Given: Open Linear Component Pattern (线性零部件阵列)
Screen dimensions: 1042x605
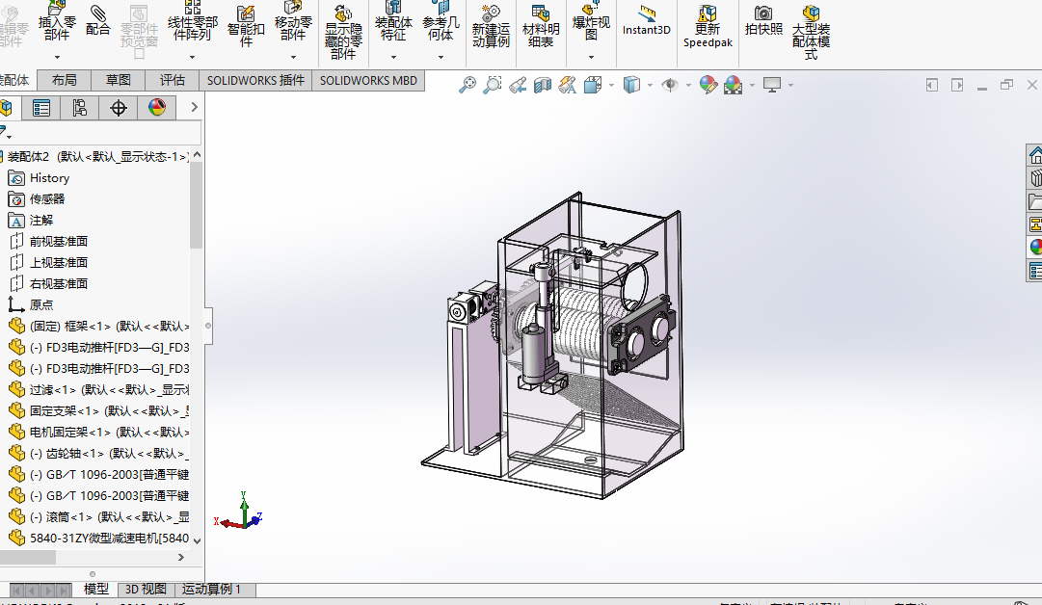Looking at the screenshot, I should tap(192, 23).
